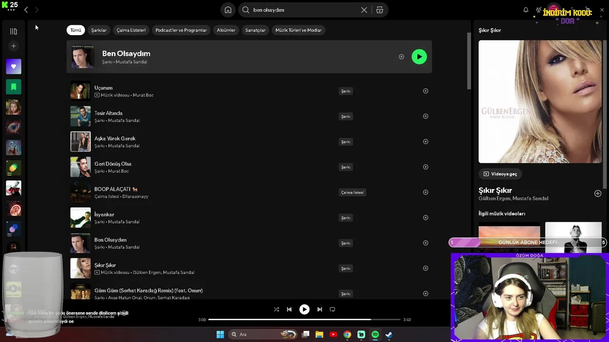Open Your Library icon in sidebar
The height and width of the screenshot is (342, 609).
click(13, 31)
